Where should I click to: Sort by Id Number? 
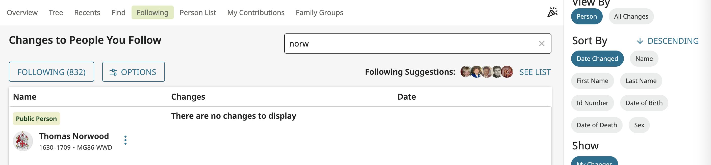point(592,103)
